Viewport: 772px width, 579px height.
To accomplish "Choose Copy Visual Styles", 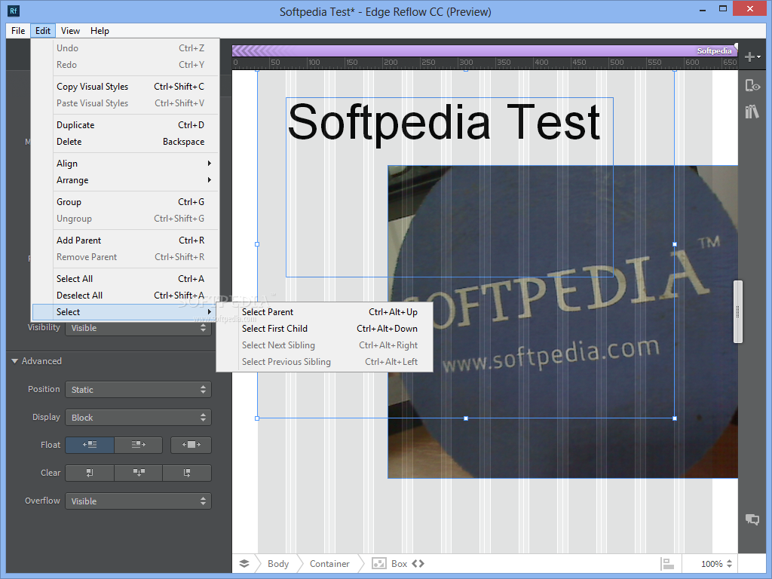I will tap(126, 87).
